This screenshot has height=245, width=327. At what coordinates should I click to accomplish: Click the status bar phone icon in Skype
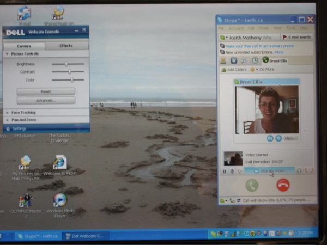232,200
